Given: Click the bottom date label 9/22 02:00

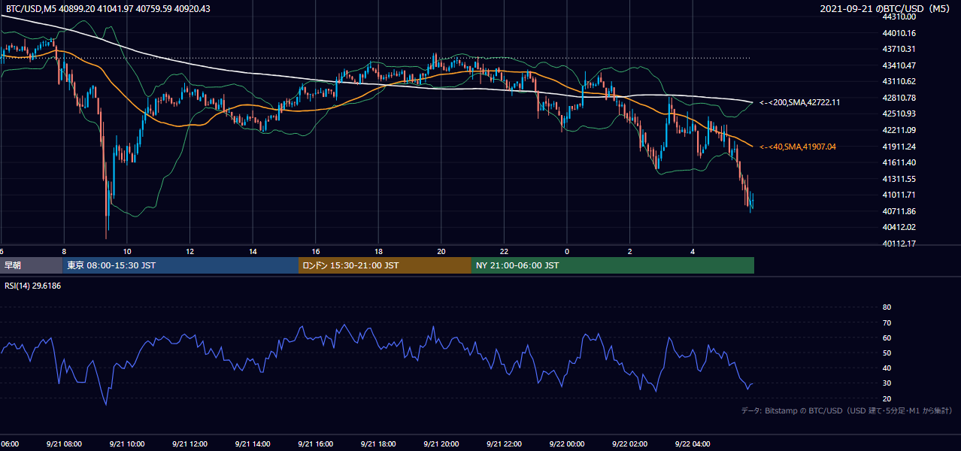Looking at the screenshot, I should (x=630, y=444).
